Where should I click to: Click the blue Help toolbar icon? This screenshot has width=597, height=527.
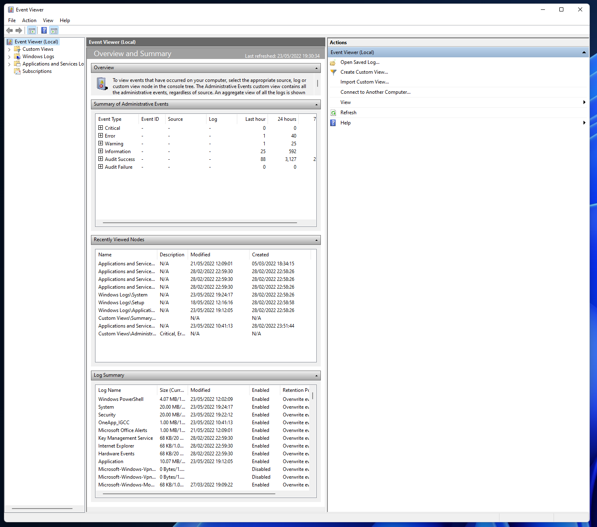pyautogui.click(x=44, y=30)
